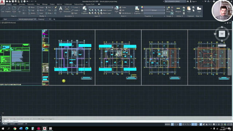Click the keyword search field

(175, 1)
